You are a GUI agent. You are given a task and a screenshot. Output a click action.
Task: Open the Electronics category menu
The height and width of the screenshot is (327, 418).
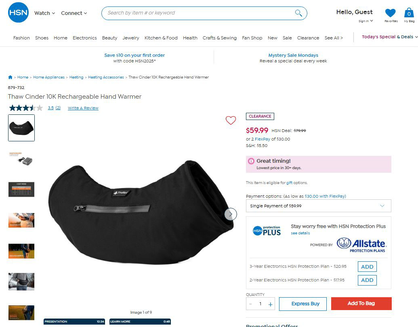tap(84, 38)
